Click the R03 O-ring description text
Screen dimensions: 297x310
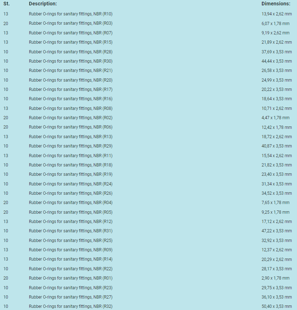click(x=70, y=23)
